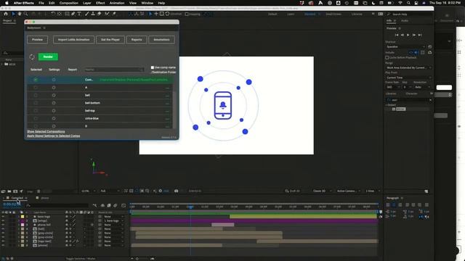Open the Animation menu
465x261 pixels.
(x=117, y=3)
